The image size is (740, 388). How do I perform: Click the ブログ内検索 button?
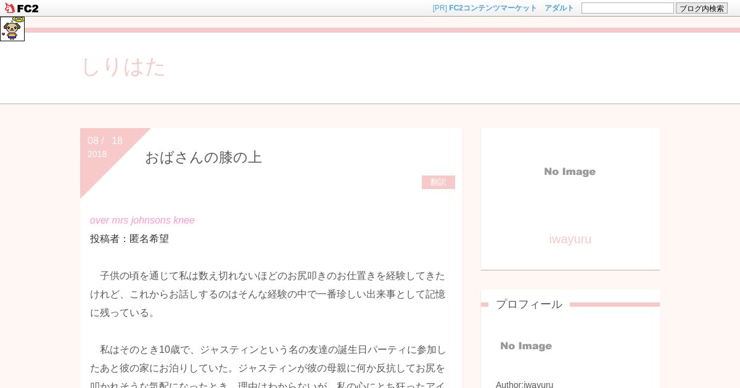pyautogui.click(x=702, y=8)
